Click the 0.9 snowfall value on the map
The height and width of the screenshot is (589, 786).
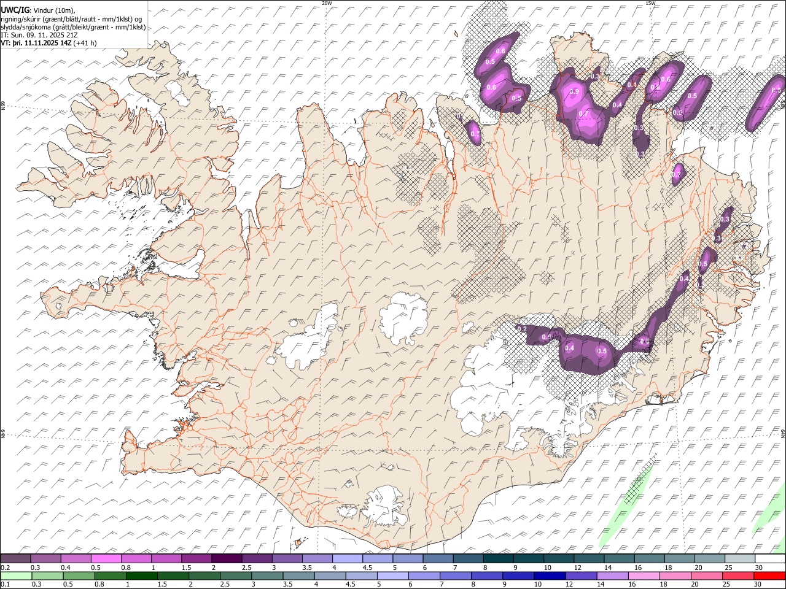tap(574, 91)
